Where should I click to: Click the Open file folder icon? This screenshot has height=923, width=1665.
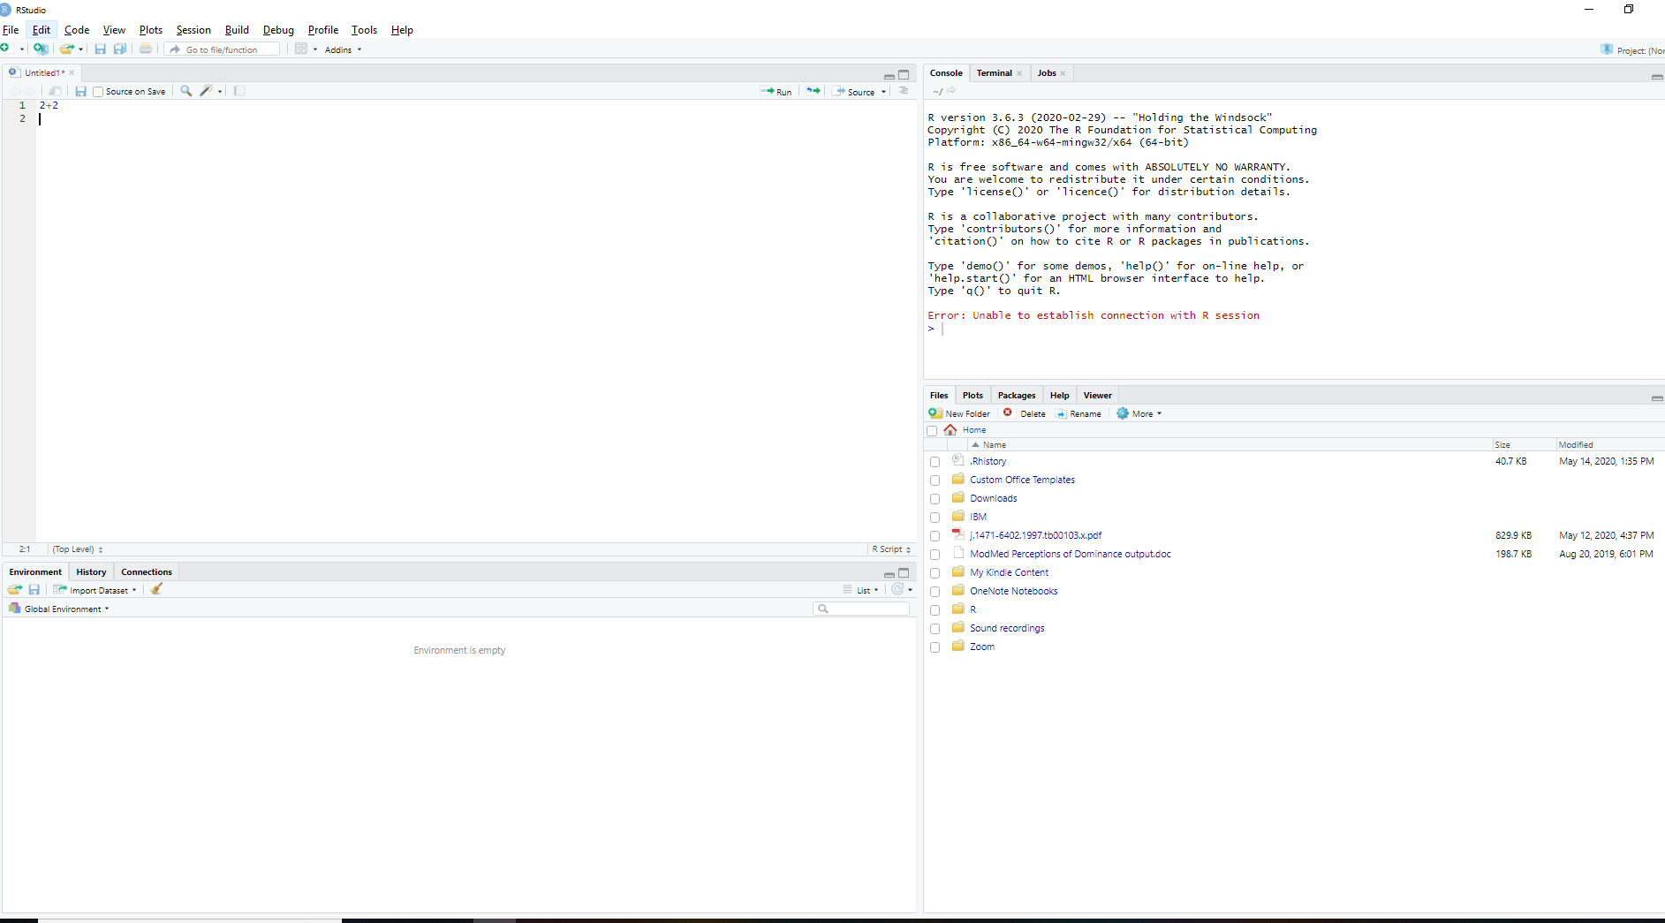click(66, 49)
